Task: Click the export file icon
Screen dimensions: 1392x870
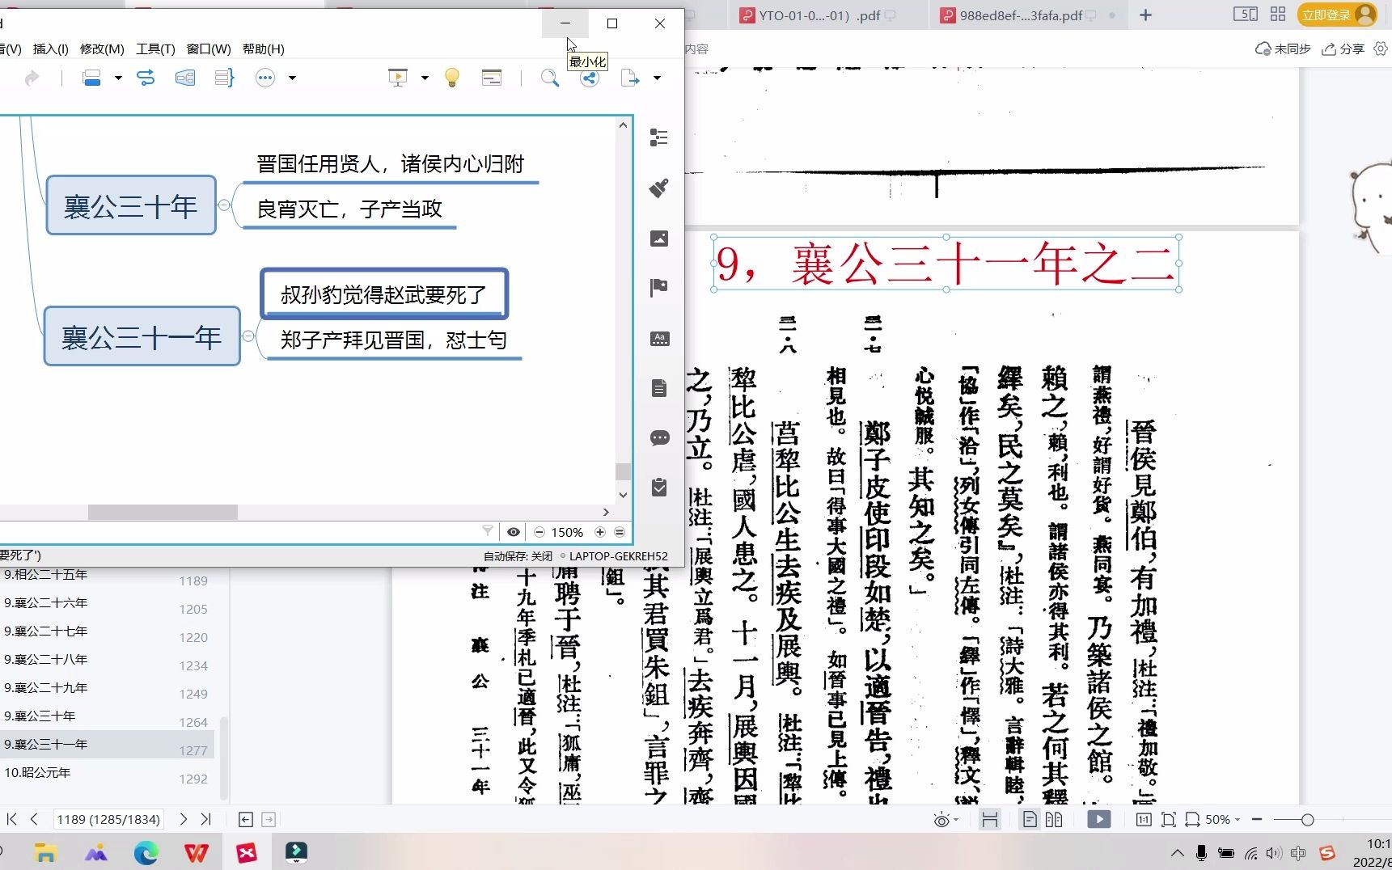Action: click(630, 78)
